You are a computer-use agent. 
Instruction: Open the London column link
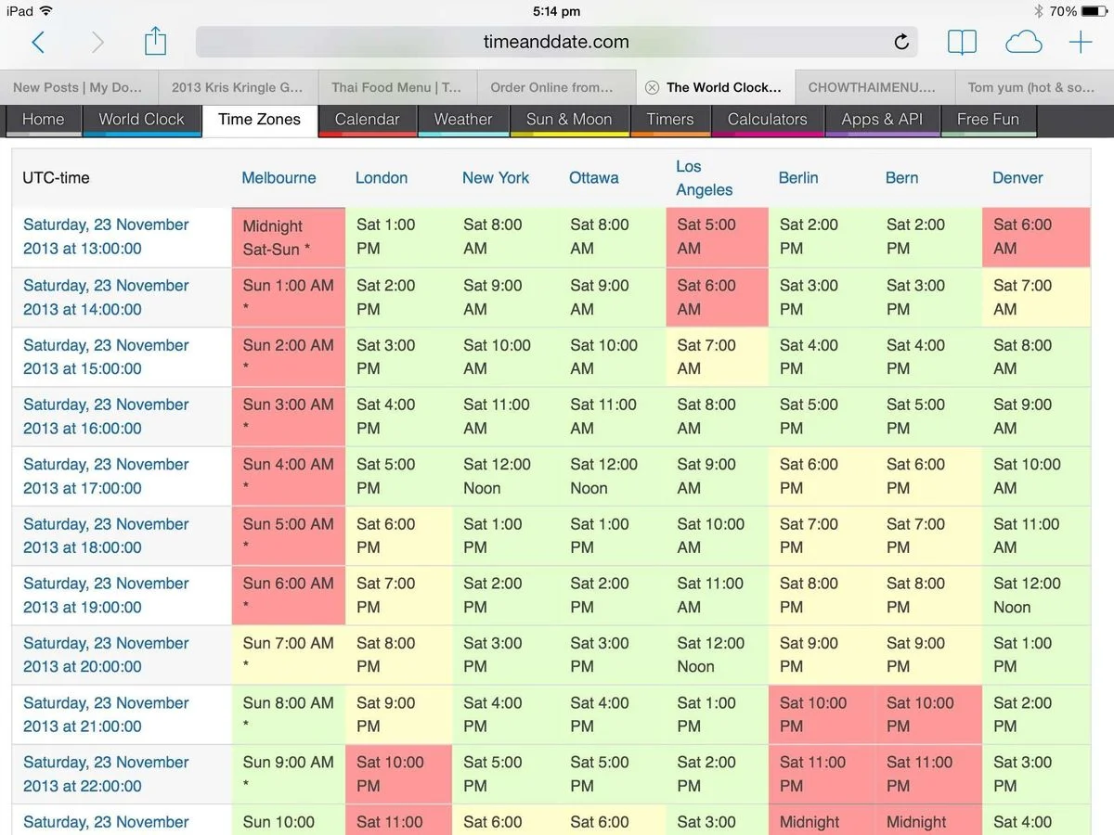coord(382,178)
